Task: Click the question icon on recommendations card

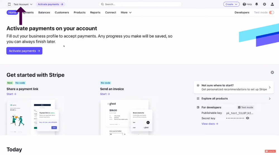Action: (x=198, y=85)
